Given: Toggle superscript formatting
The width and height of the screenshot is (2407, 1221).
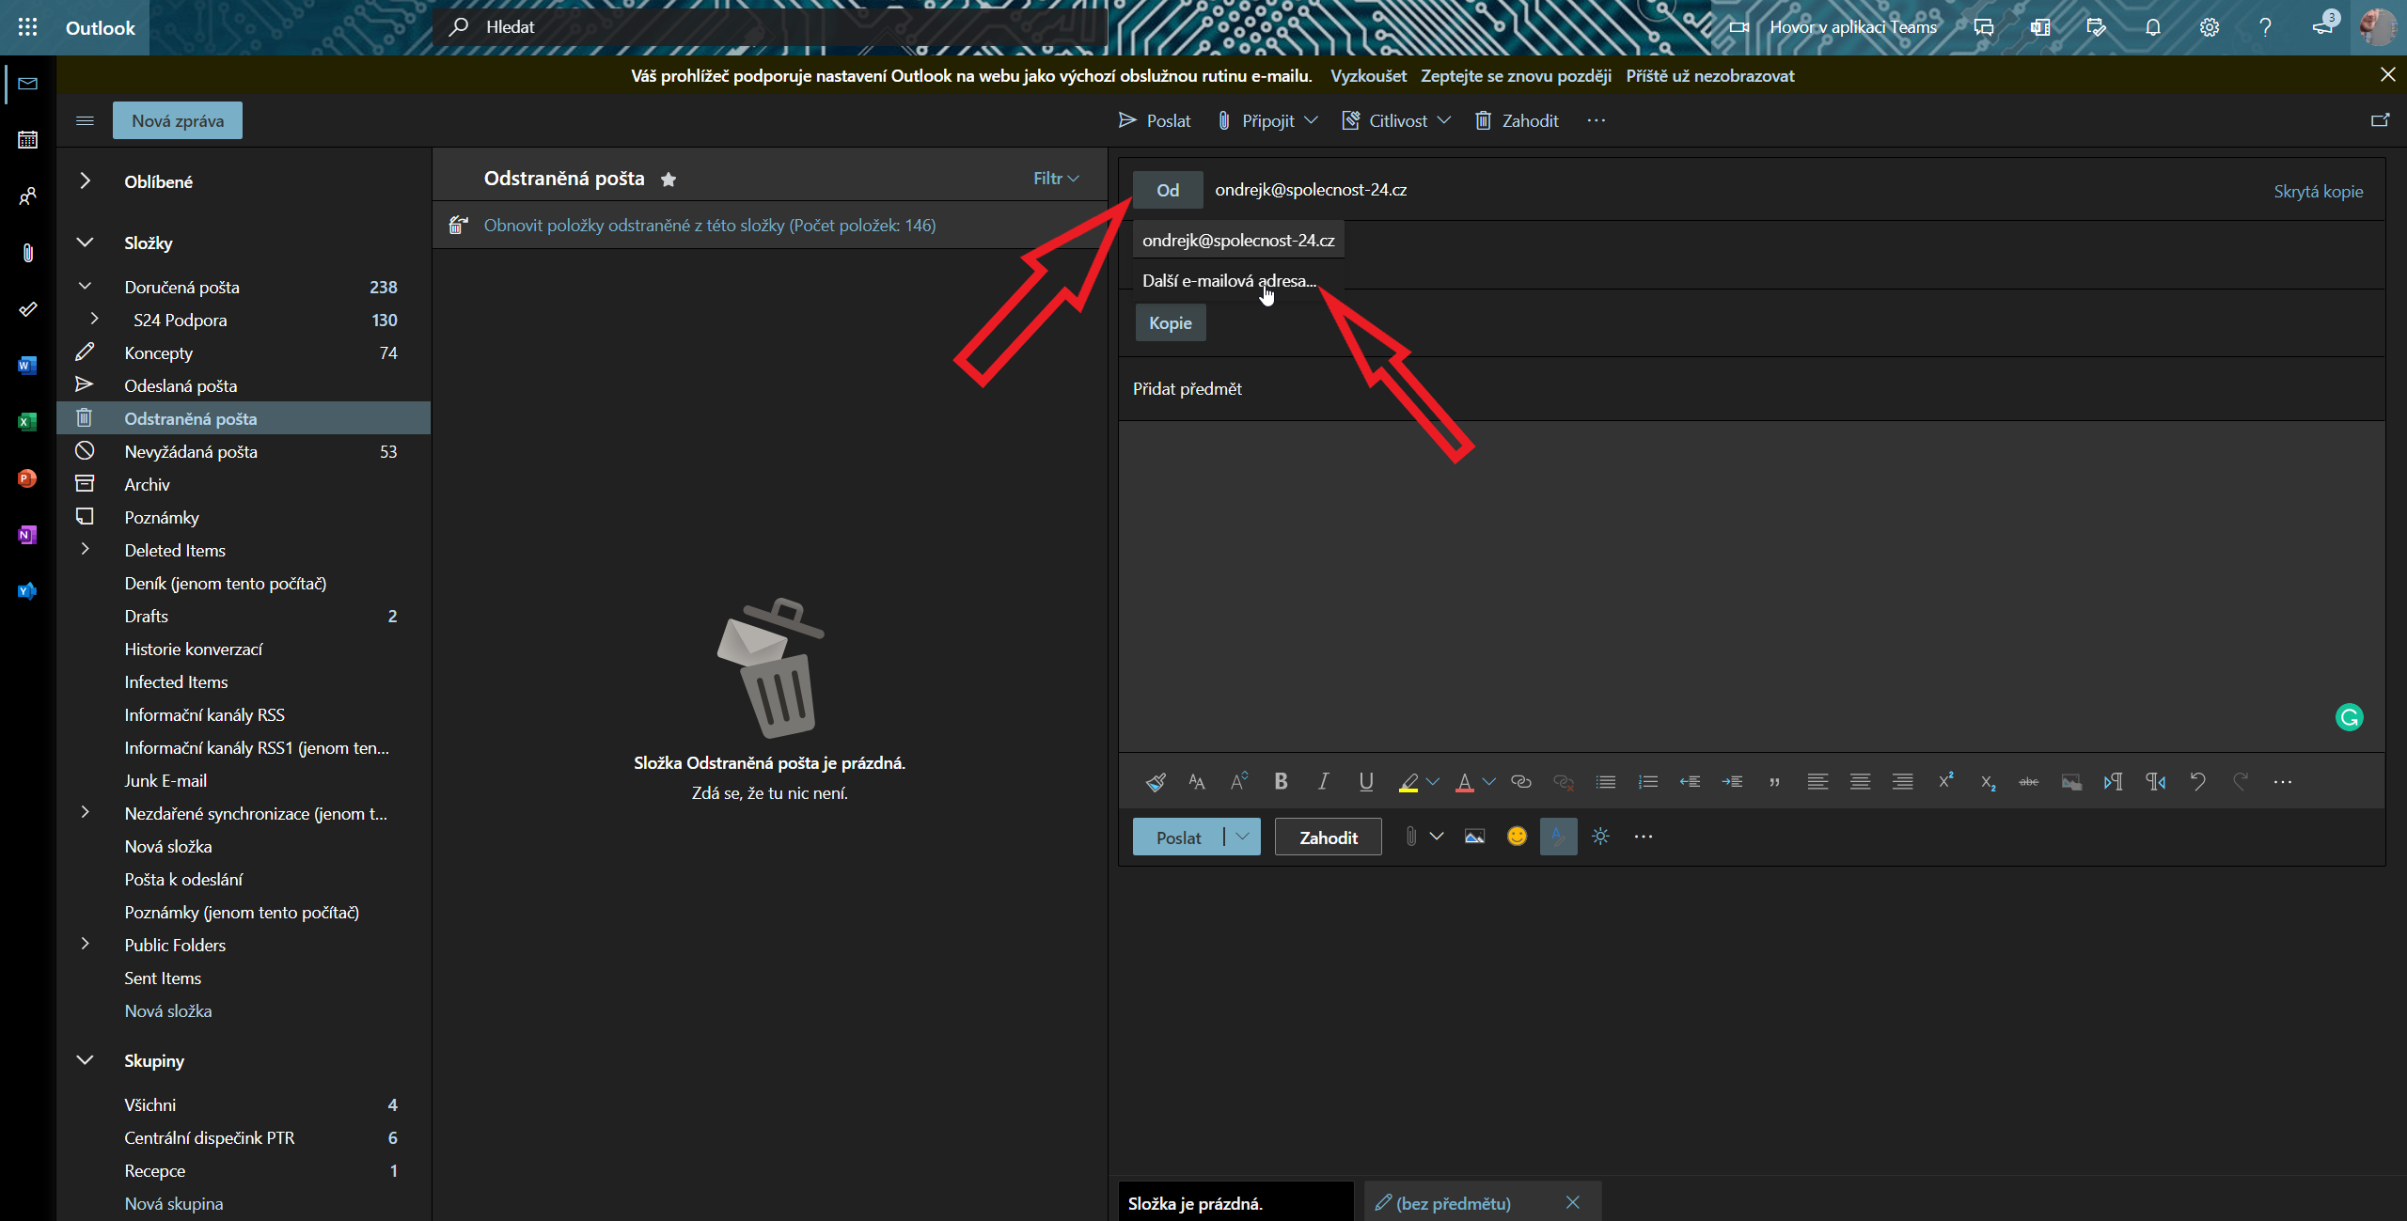Looking at the screenshot, I should point(1945,781).
